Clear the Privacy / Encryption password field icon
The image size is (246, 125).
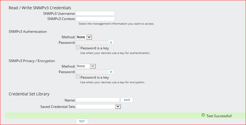pos(111,72)
